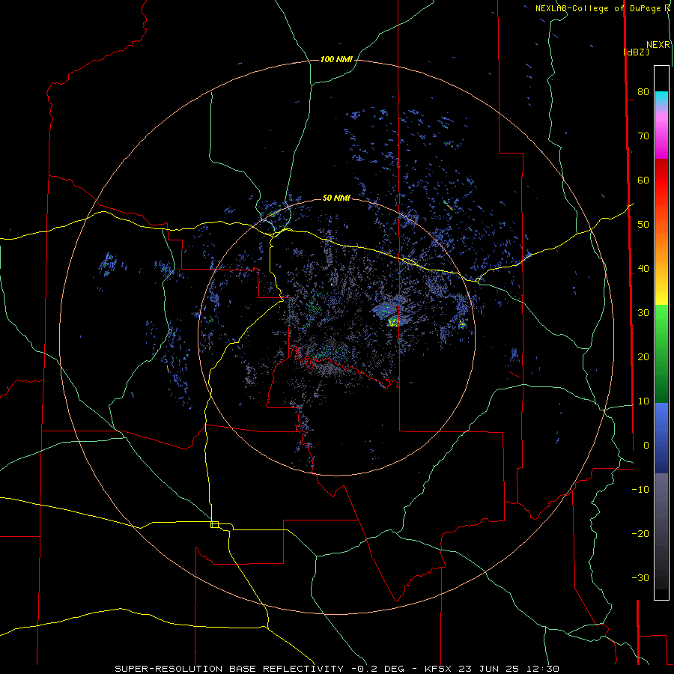Click the 10 value on the dBZ scale
Viewport: 674px width, 674px height.
tap(643, 401)
